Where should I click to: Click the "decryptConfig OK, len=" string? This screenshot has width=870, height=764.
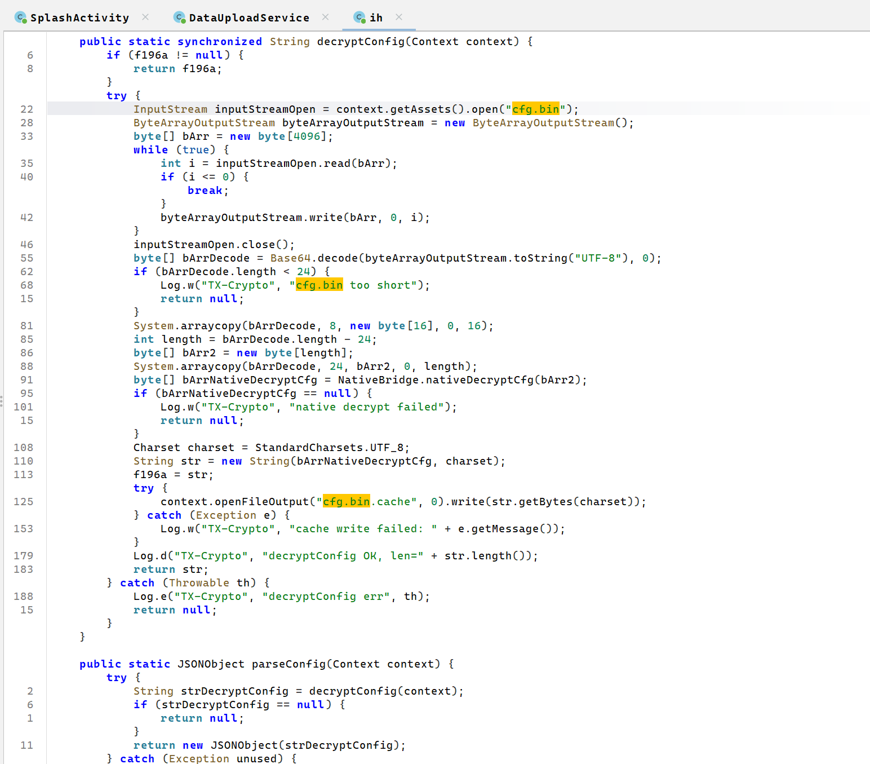point(343,555)
